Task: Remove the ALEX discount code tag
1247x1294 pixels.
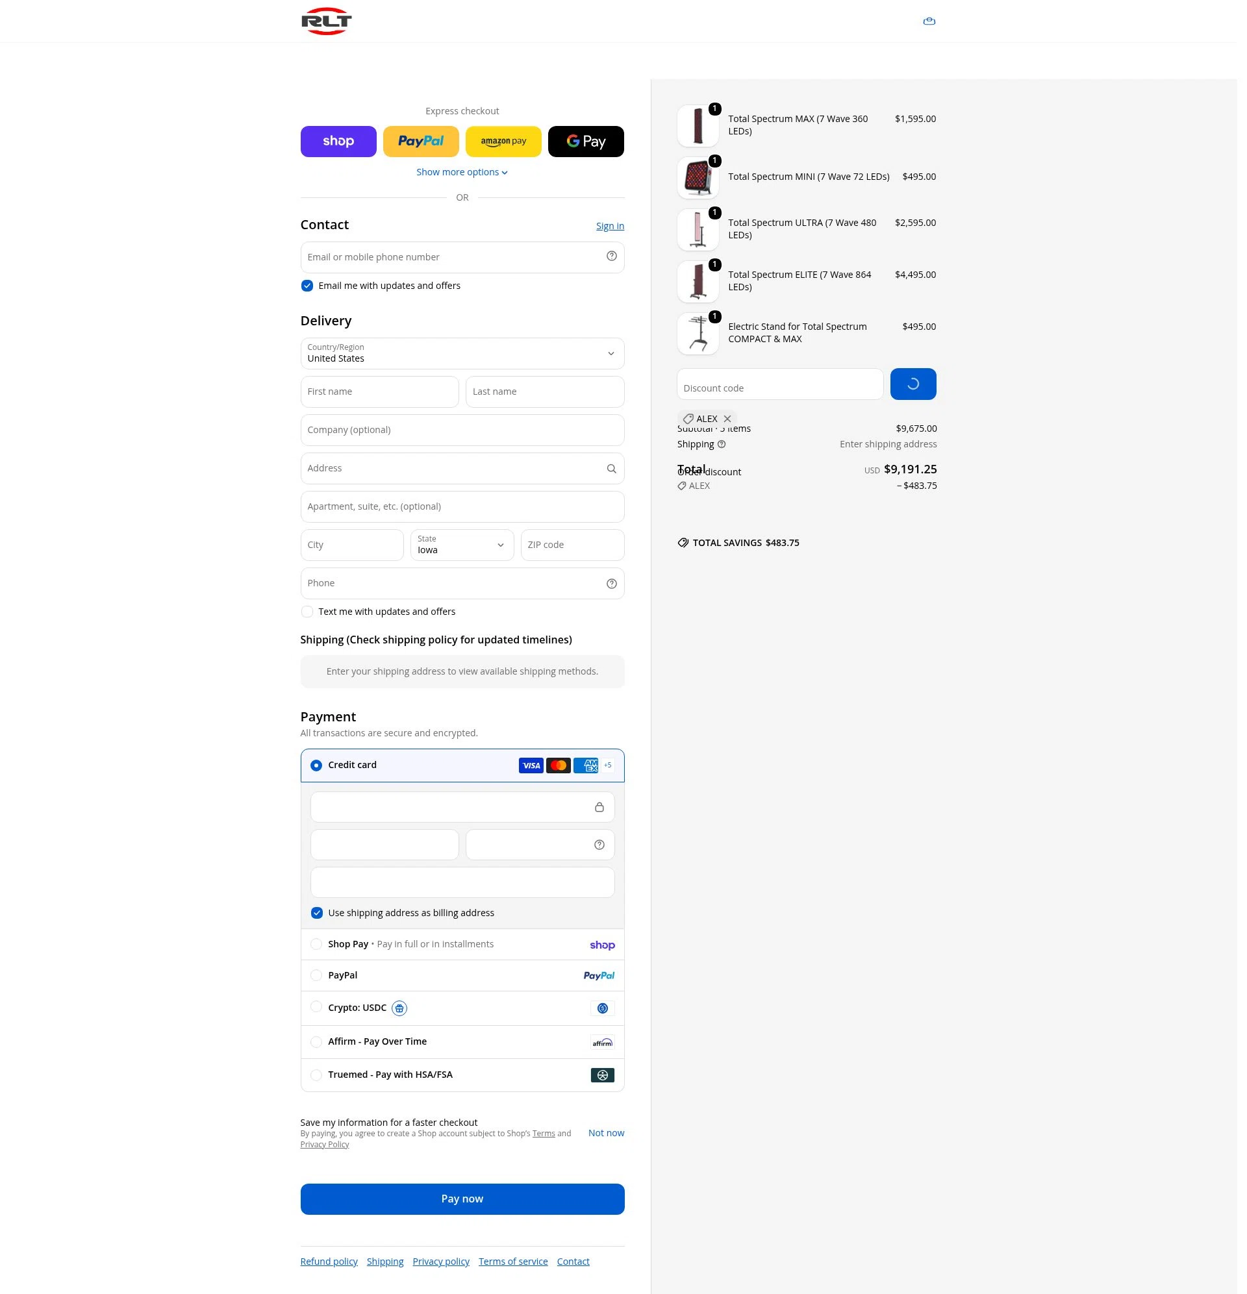Action: pos(727,419)
